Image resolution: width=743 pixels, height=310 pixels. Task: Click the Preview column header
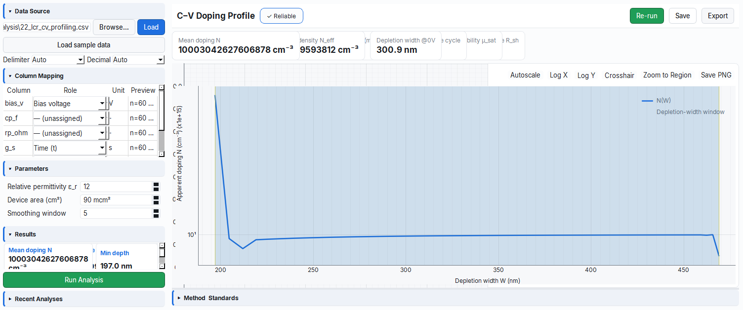point(143,90)
